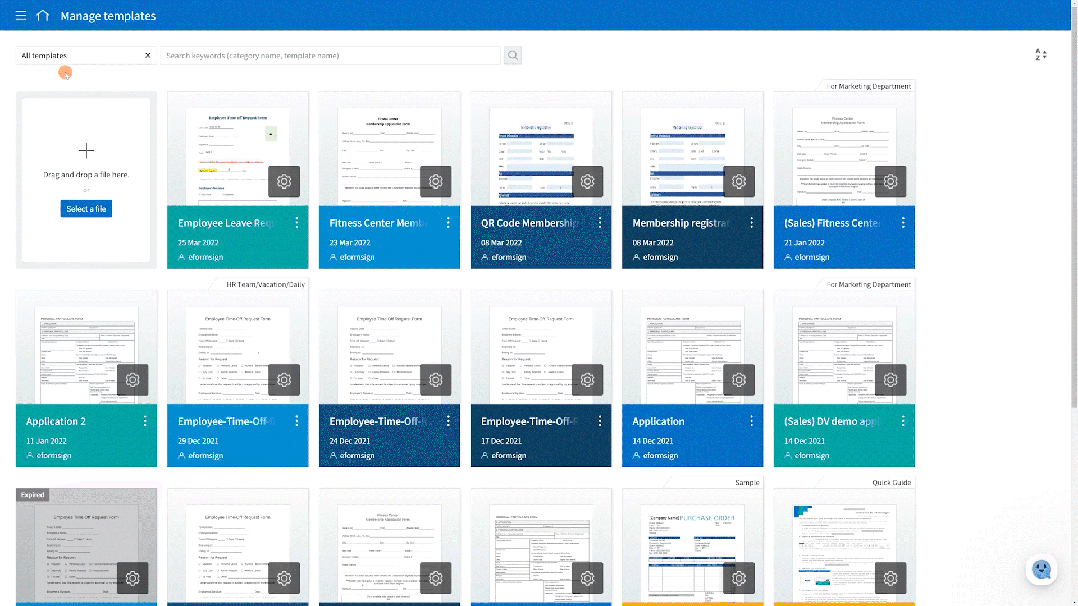This screenshot has width=1078, height=606.
Task: Open settings gear on Quick Guide template
Action: pyautogui.click(x=890, y=578)
